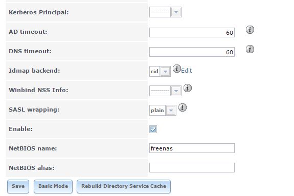Focus the AD timeout input field
Viewport: 294px width, 196px height.
point(192,33)
